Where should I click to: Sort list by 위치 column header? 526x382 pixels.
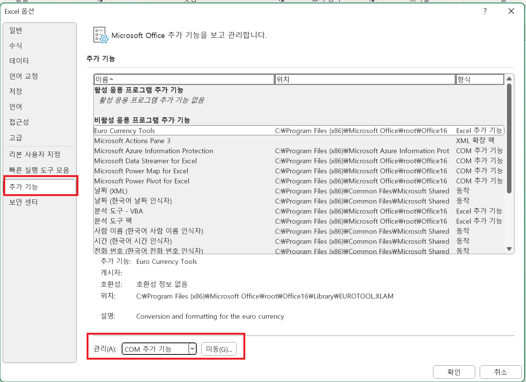(x=365, y=79)
